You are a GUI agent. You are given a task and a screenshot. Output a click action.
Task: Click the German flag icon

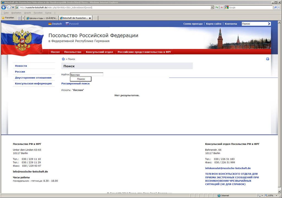[50, 24]
